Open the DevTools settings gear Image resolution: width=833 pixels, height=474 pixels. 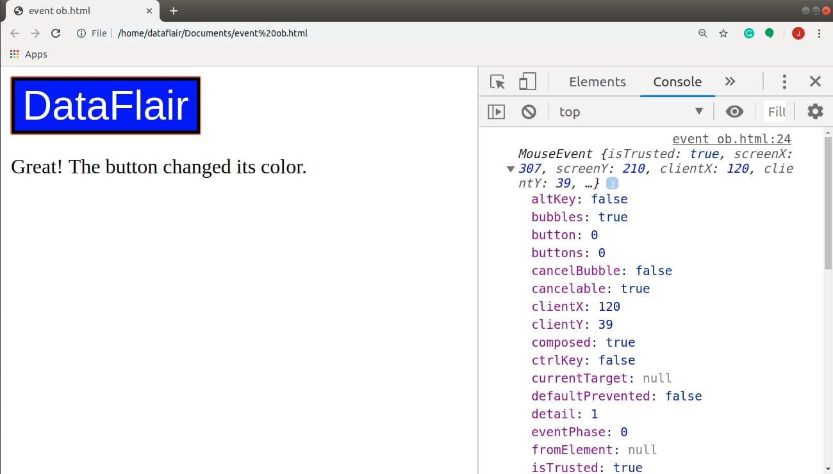click(x=814, y=111)
